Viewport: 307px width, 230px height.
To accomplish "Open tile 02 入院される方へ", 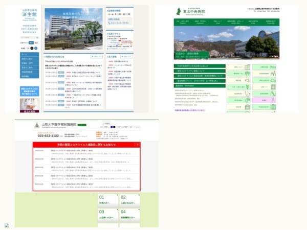I will click(x=129, y=201).
